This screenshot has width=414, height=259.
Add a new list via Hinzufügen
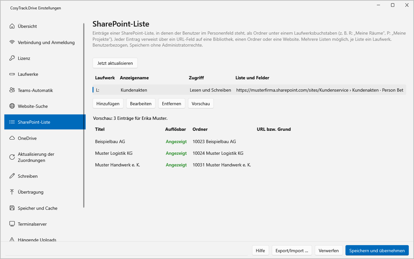pos(108,104)
